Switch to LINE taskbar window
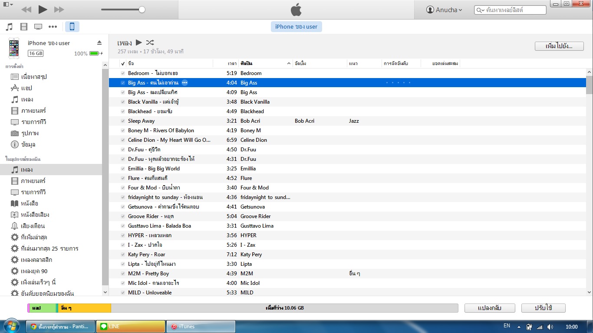 click(x=131, y=326)
